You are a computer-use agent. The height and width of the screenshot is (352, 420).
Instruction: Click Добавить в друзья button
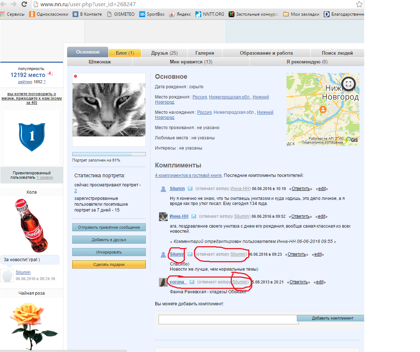click(x=109, y=240)
